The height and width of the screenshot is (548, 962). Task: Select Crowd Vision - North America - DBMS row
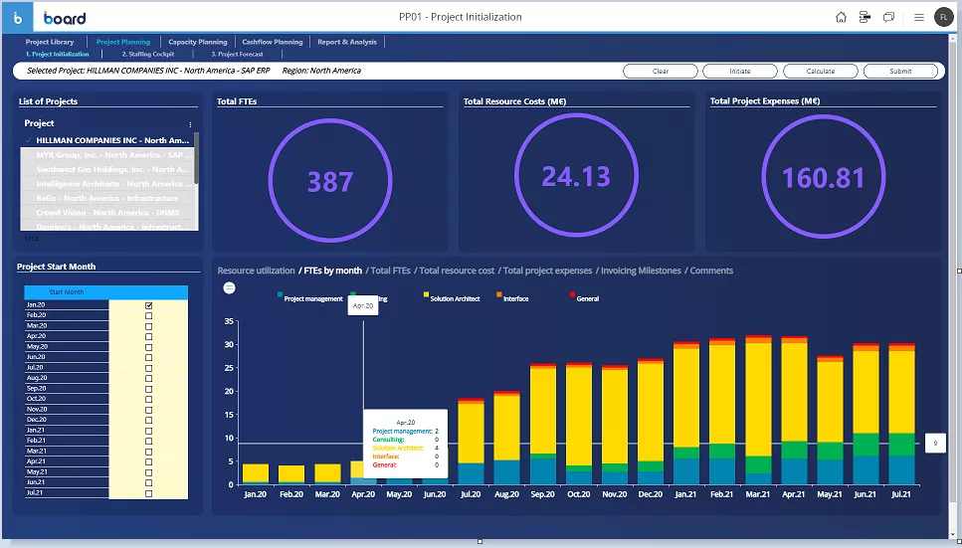[x=108, y=212]
